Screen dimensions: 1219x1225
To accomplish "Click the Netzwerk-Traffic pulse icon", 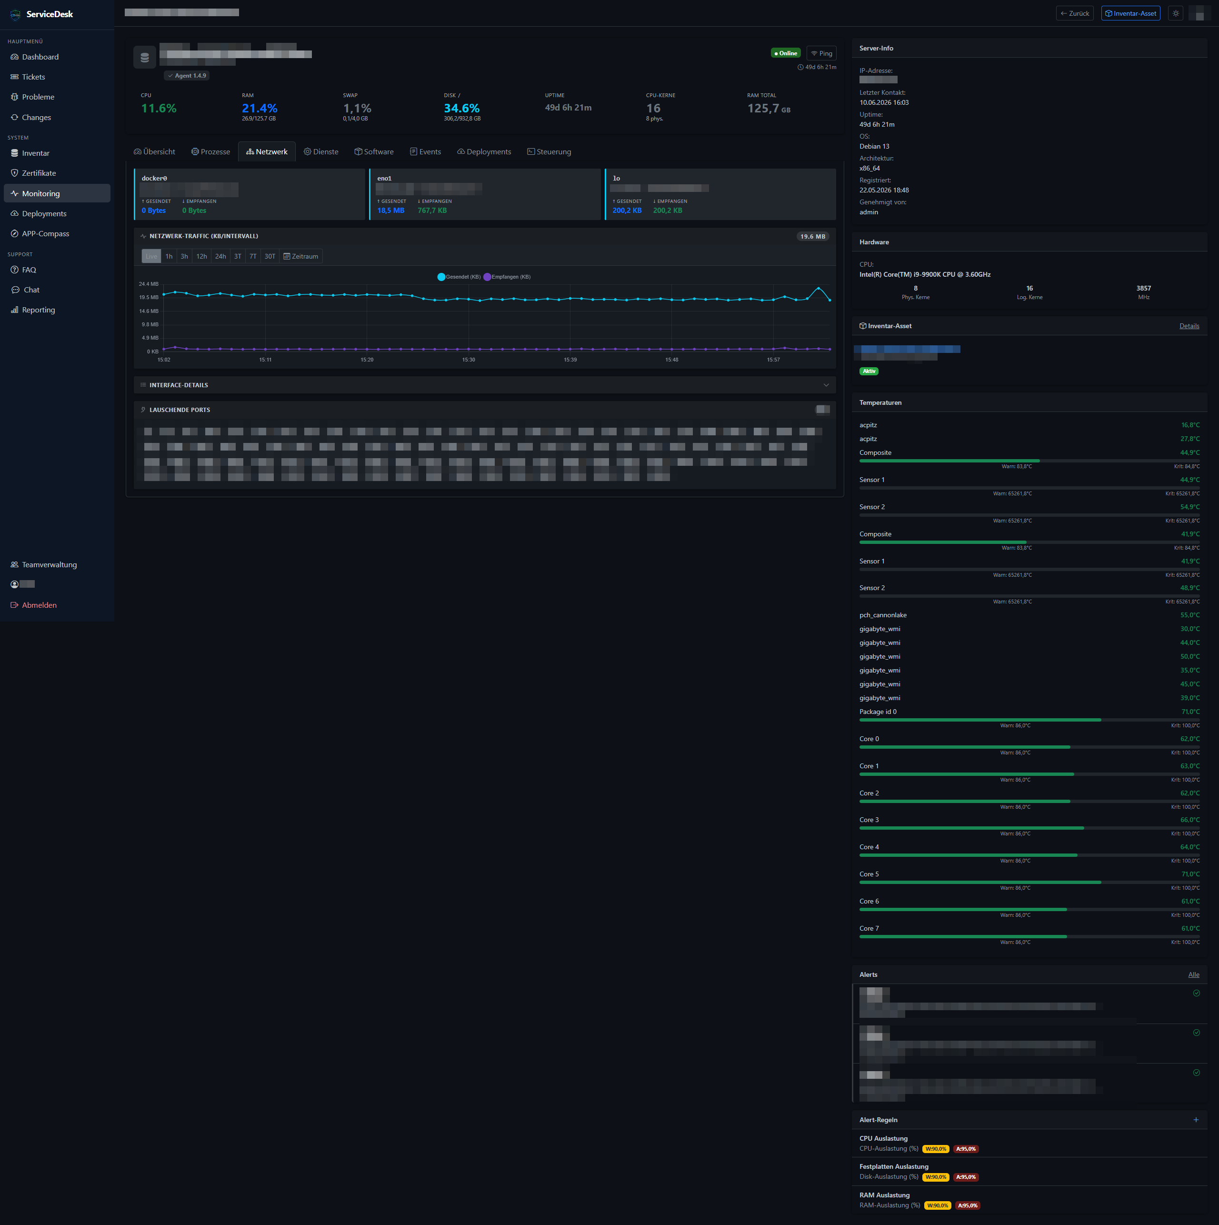I will (x=143, y=237).
